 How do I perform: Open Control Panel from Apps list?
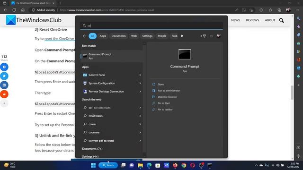pos(97,75)
